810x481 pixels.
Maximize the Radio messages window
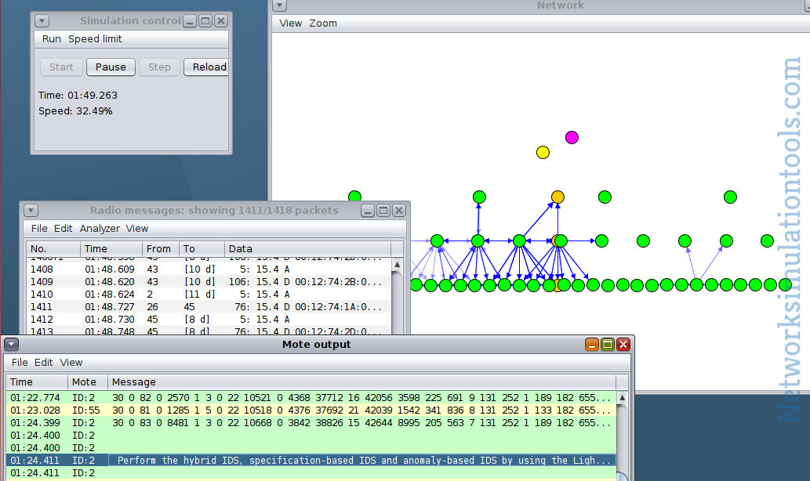[x=383, y=211]
